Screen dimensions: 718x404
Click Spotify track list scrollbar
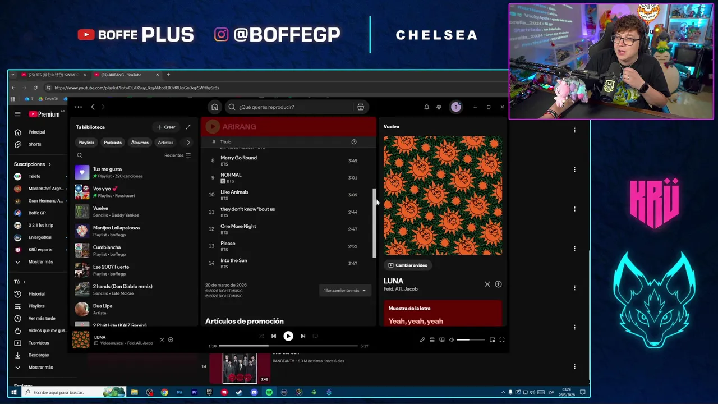click(374, 223)
